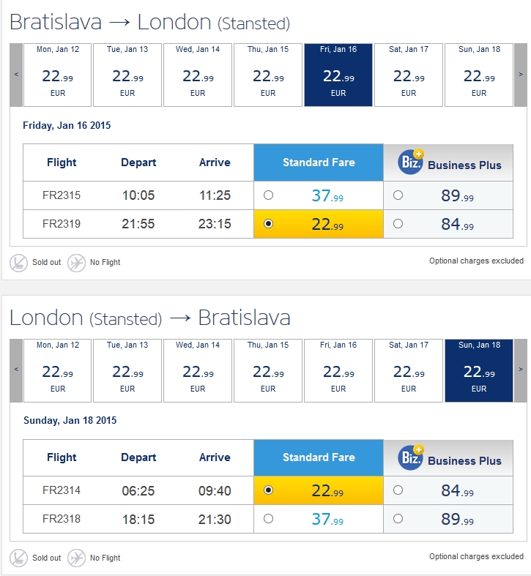The width and height of the screenshot is (531, 576).
Task: Click the outbound Standard Fare column header
Action: pyautogui.click(x=319, y=162)
